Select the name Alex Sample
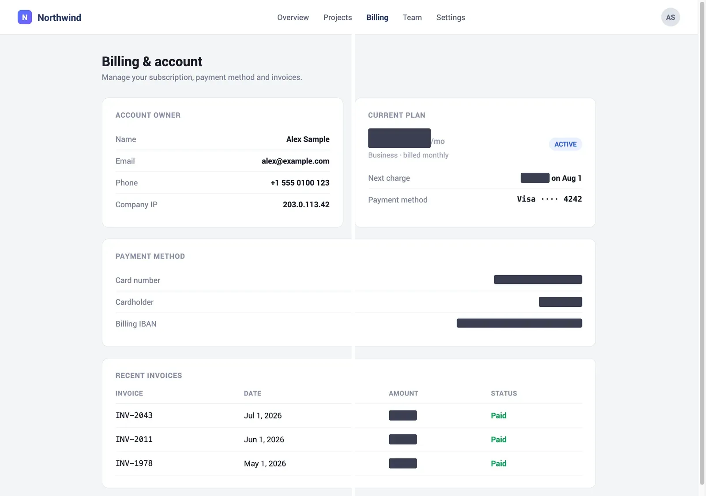The width and height of the screenshot is (706, 496). [x=308, y=139]
